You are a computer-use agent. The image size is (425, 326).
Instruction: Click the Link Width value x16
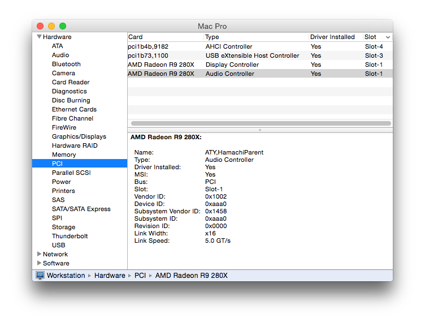[x=210, y=233]
